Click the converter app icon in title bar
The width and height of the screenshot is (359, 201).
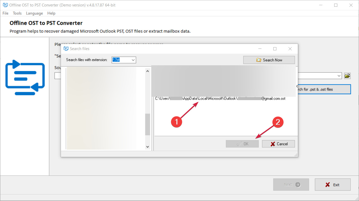click(5, 5)
